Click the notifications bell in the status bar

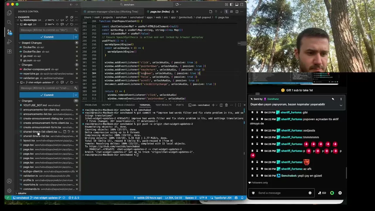242,198
